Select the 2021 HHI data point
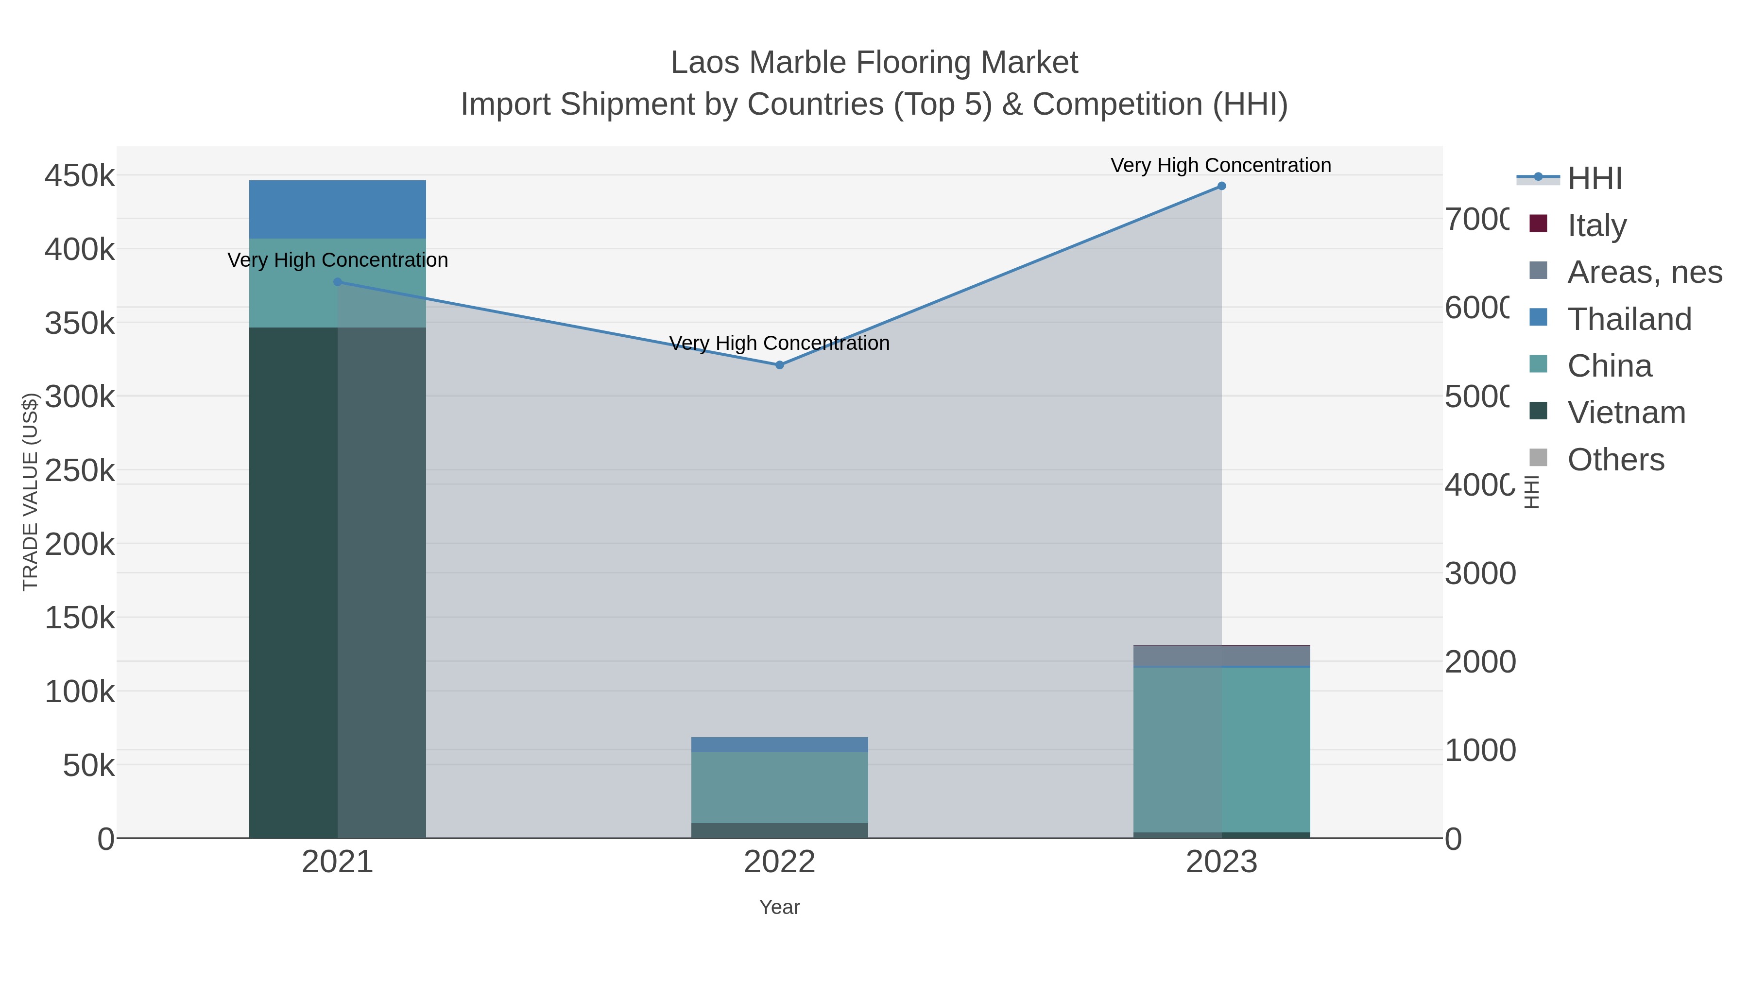This screenshot has height=984, width=1749. coord(338,282)
